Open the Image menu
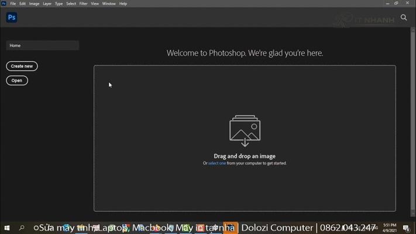This screenshot has height=234, width=416. (x=34, y=4)
